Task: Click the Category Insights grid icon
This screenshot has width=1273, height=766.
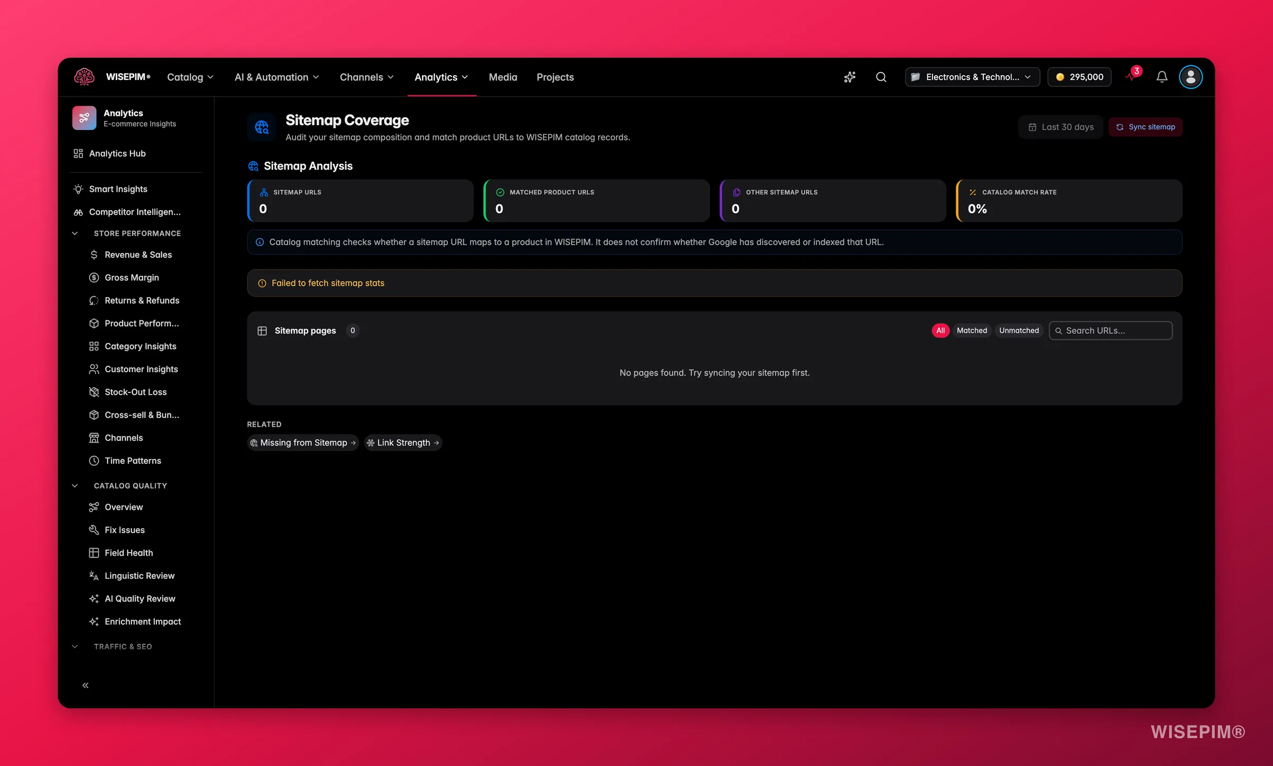Action: pyautogui.click(x=94, y=346)
